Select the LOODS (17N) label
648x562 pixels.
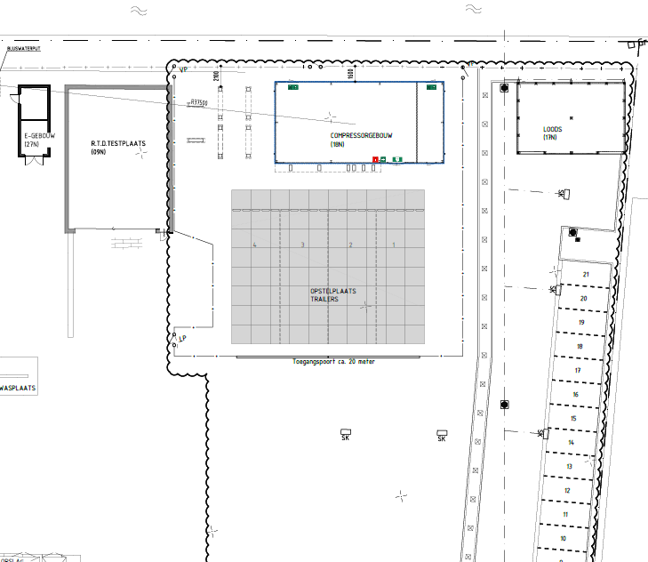pos(552,133)
